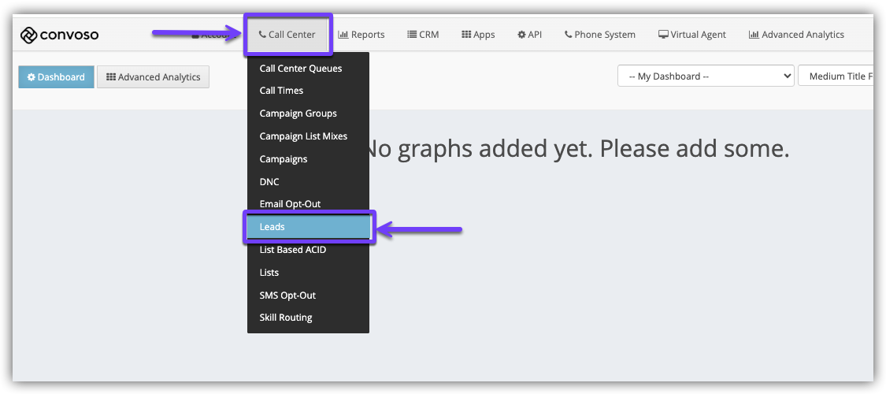Expand the My Dashboard dropdown
Viewport: 886px width, 394px height.
click(x=706, y=76)
